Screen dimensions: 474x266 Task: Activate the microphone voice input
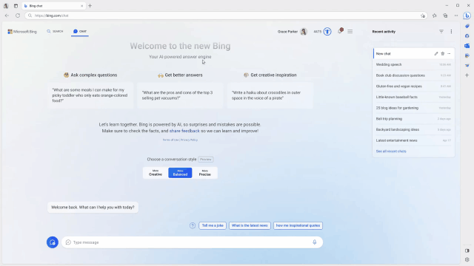tap(314, 242)
